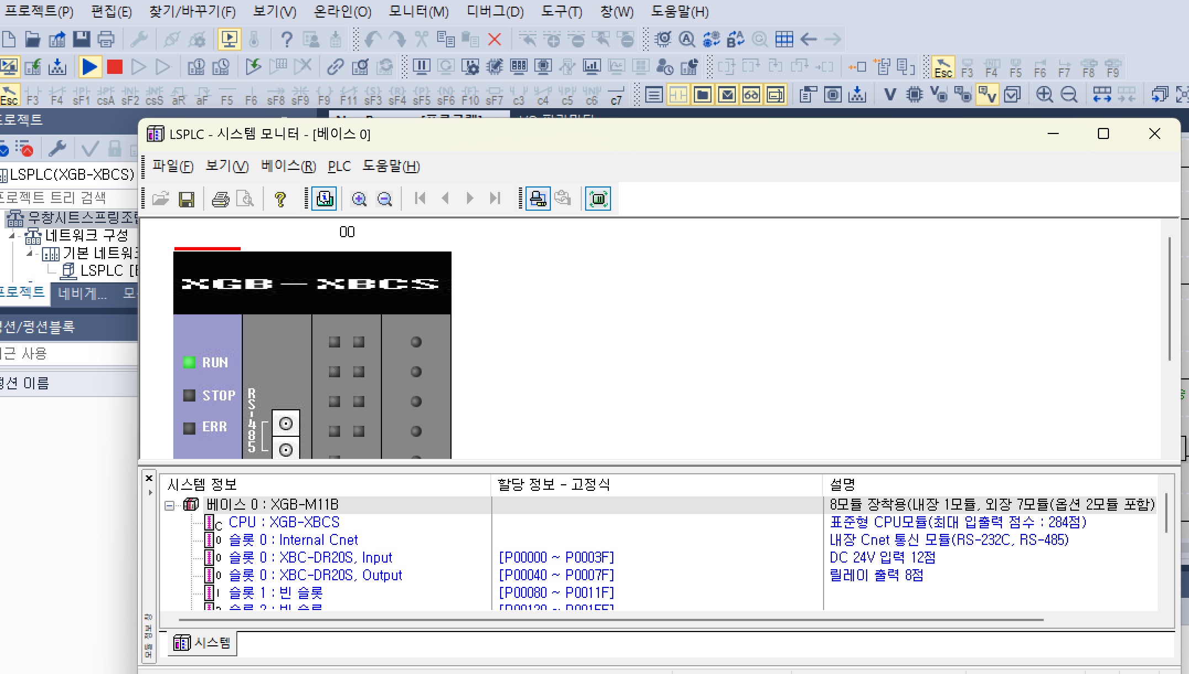Open PLC information icon with the i badge

[x=197, y=67]
